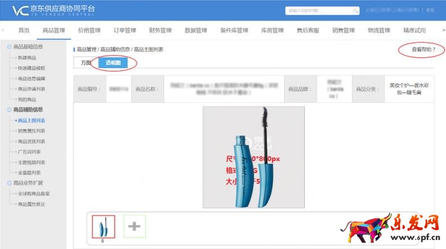Screen dimensions: 446x249
Task: Switch to the 方图 tab
Action: pos(86,62)
